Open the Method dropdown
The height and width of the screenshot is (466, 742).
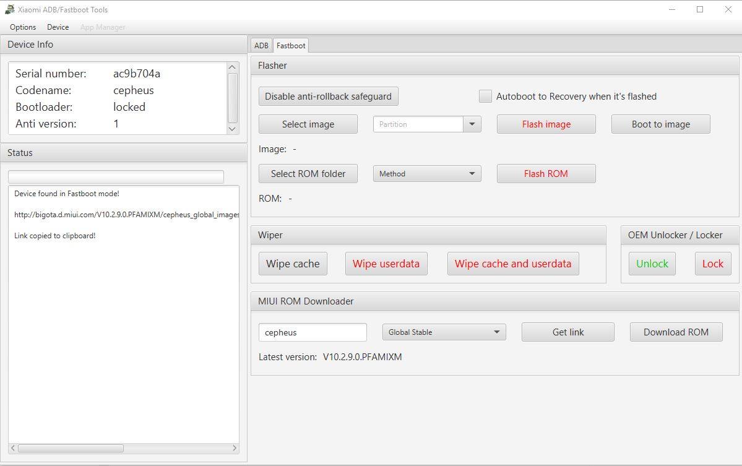(x=427, y=174)
